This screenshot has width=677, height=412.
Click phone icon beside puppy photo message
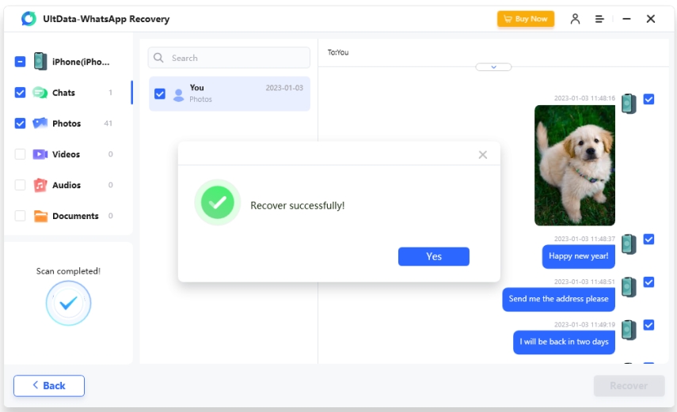(x=629, y=104)
